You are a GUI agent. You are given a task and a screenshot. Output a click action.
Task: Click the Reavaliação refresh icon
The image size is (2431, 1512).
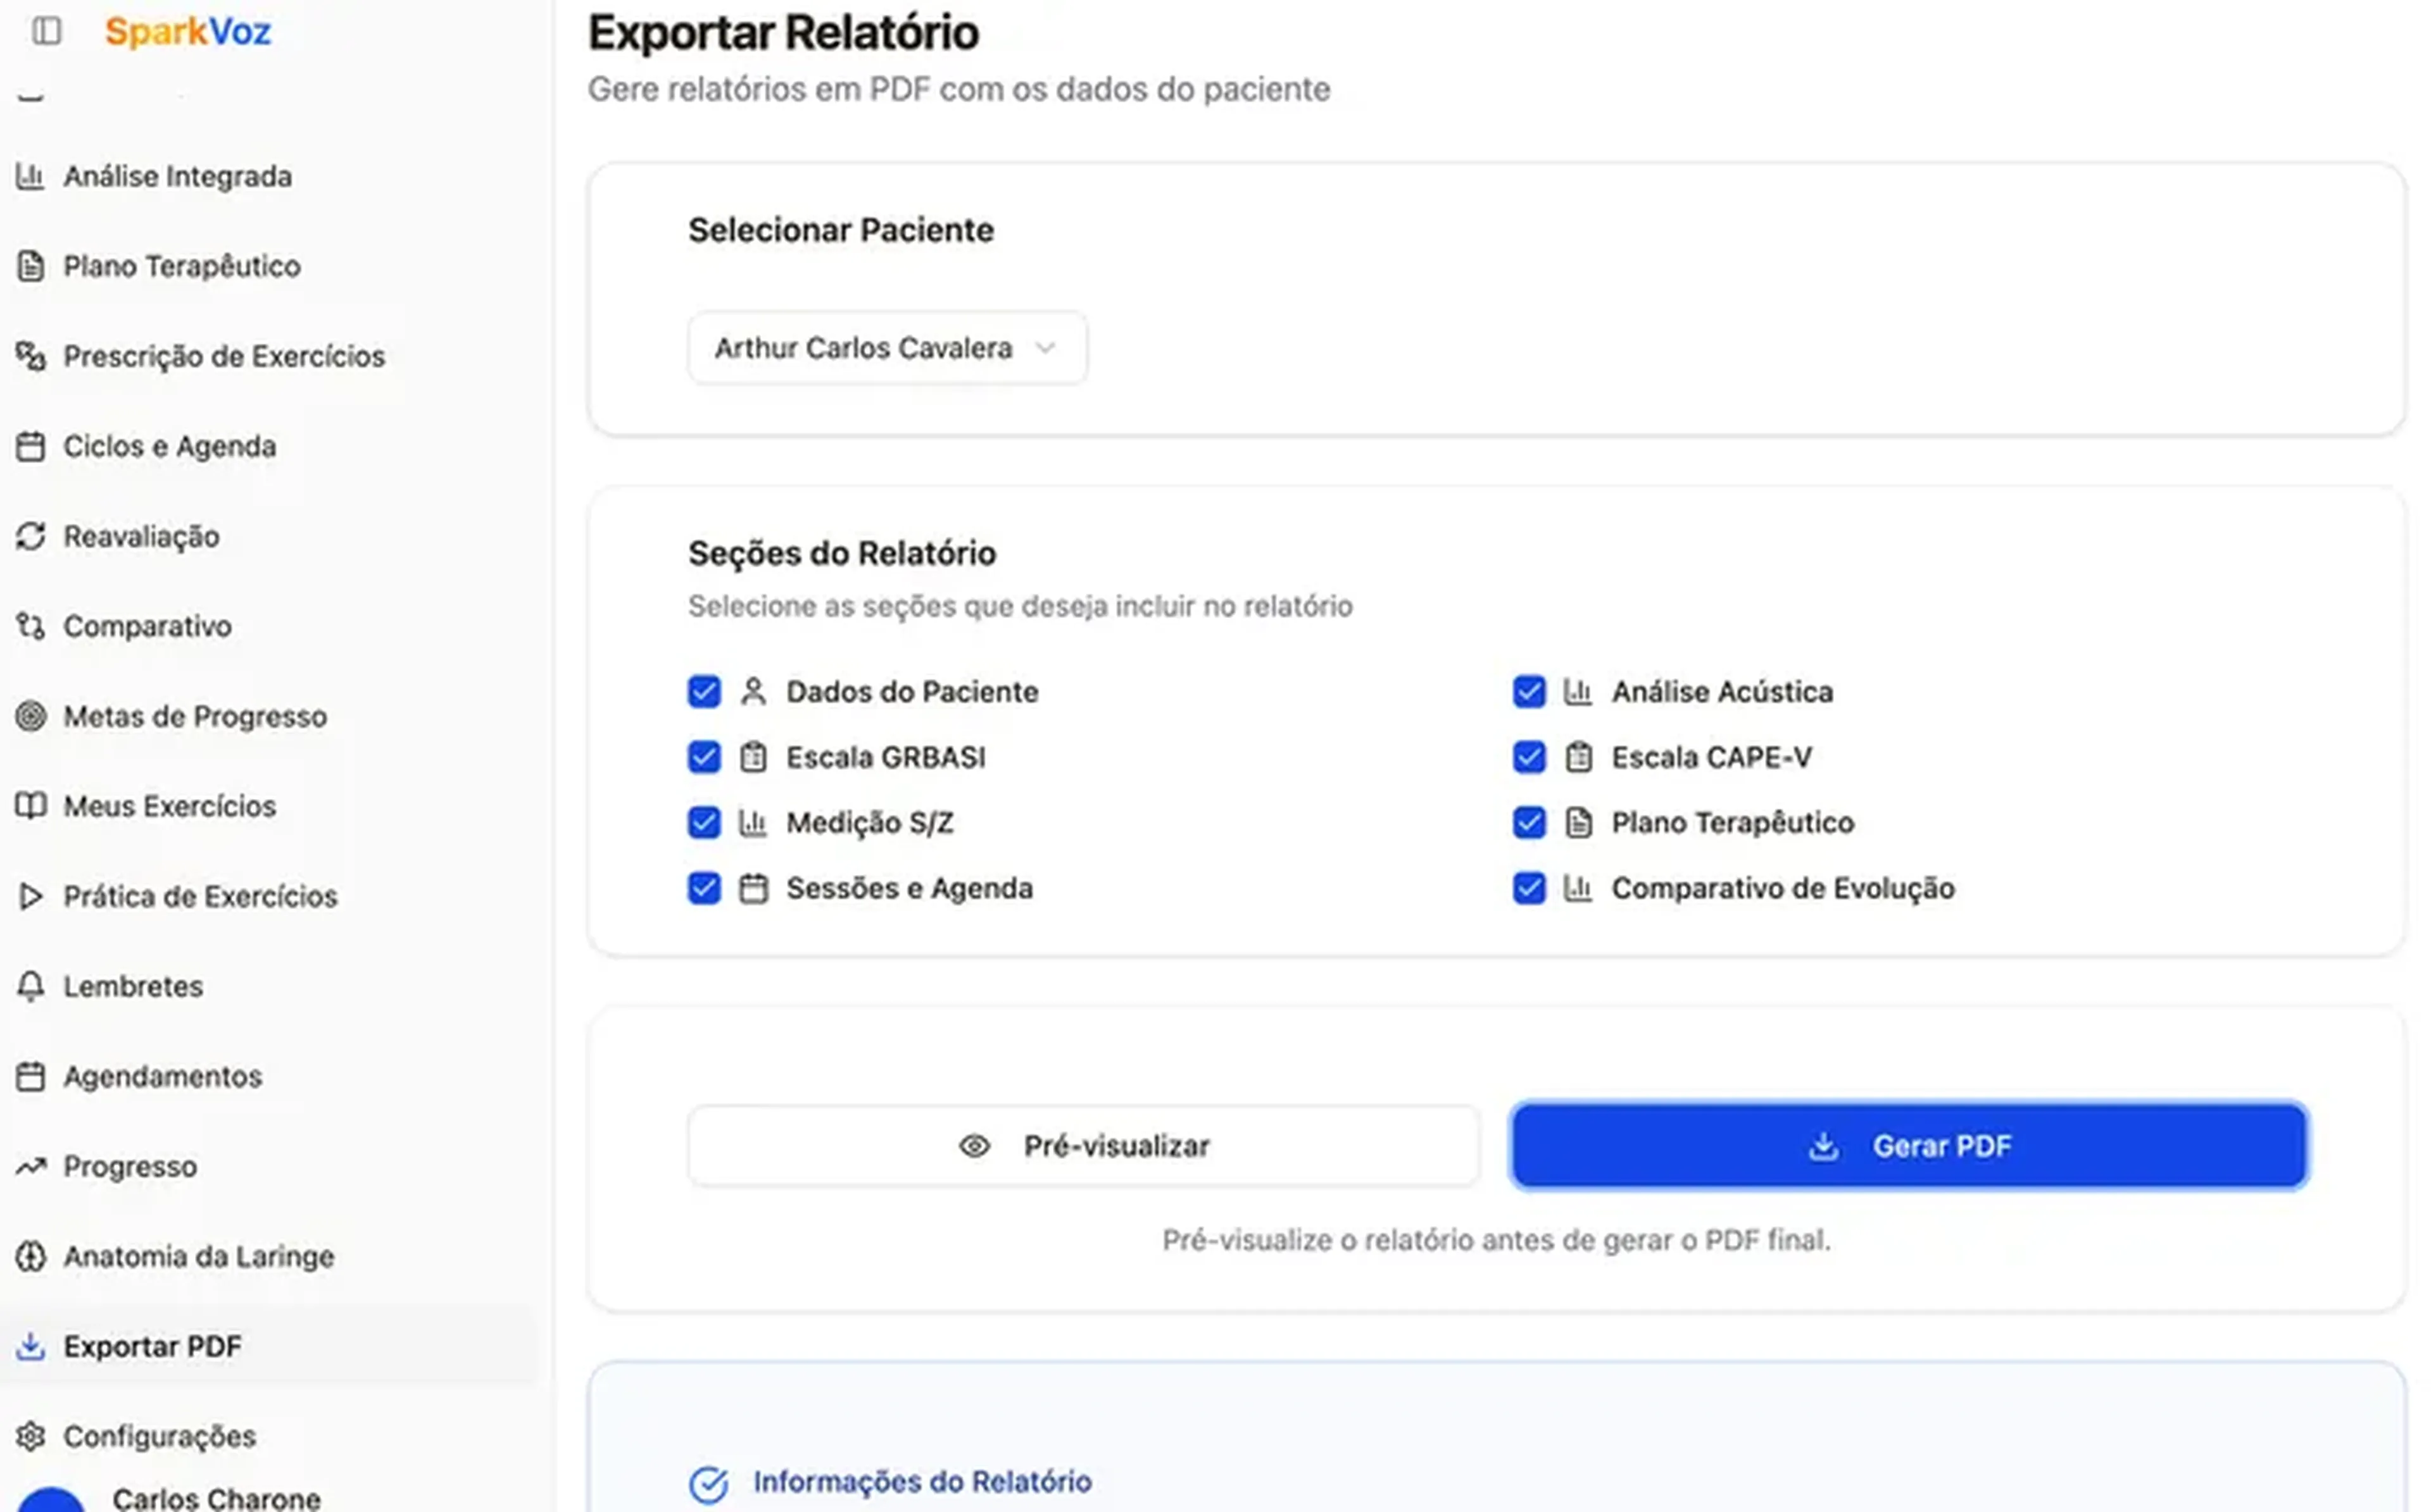(x=31, y=536)
